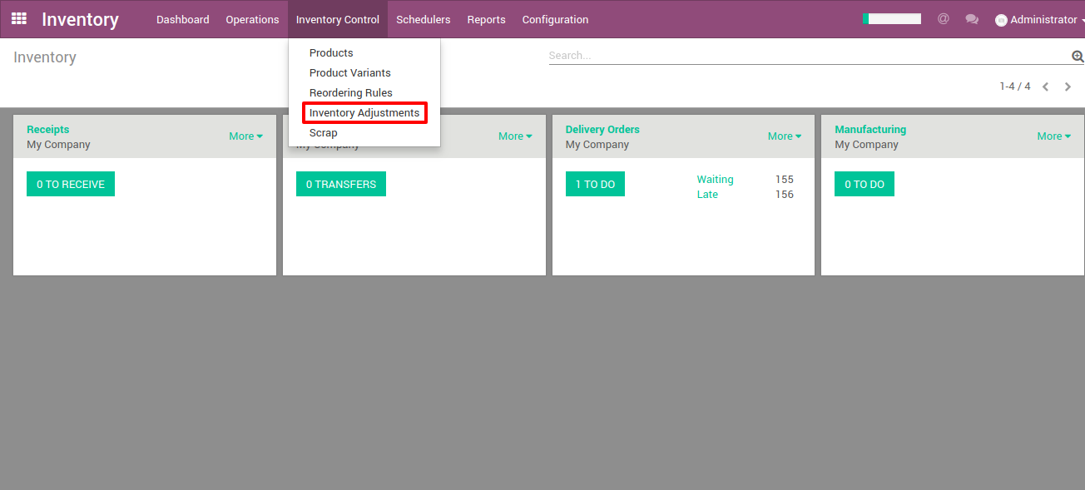
Task: Click the 1 TO DO button
Action: pos(595,184)
